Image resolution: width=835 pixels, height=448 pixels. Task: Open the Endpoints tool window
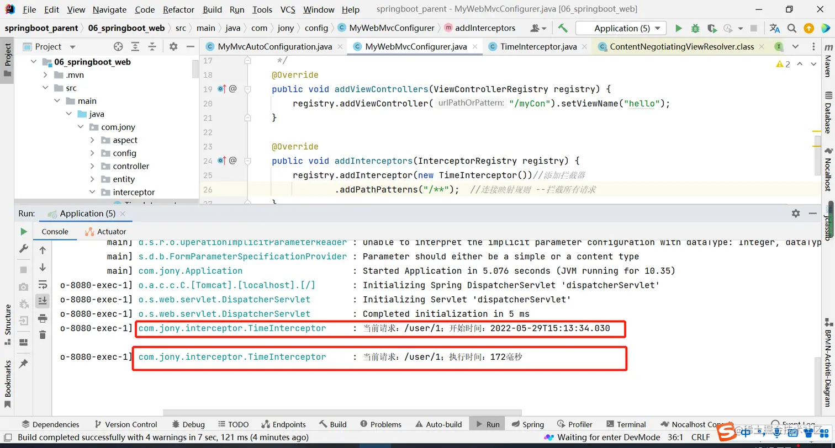(283, 424)
